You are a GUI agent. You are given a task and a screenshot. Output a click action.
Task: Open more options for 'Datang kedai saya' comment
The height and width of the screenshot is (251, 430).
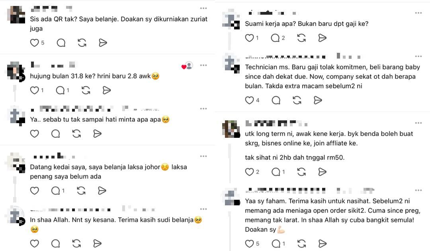pyautogui.click(x=203, y=156)
